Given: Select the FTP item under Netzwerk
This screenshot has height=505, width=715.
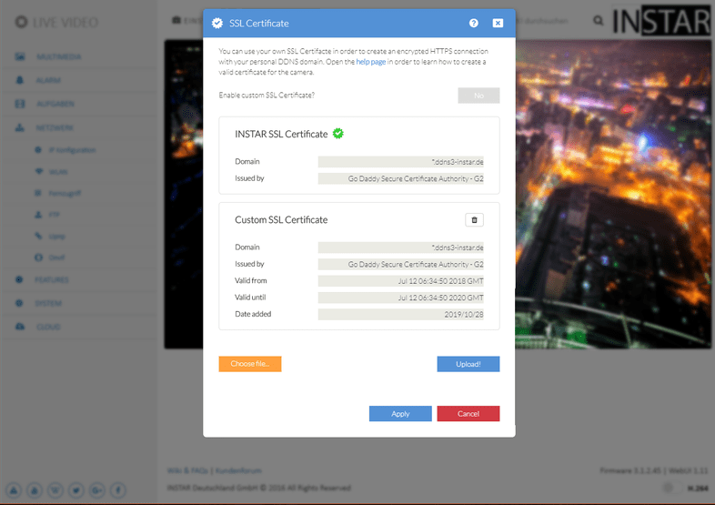Looking at the screenshot, I should pos(53,215).
